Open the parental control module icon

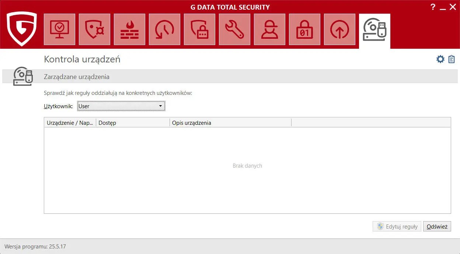pos(269,29)
